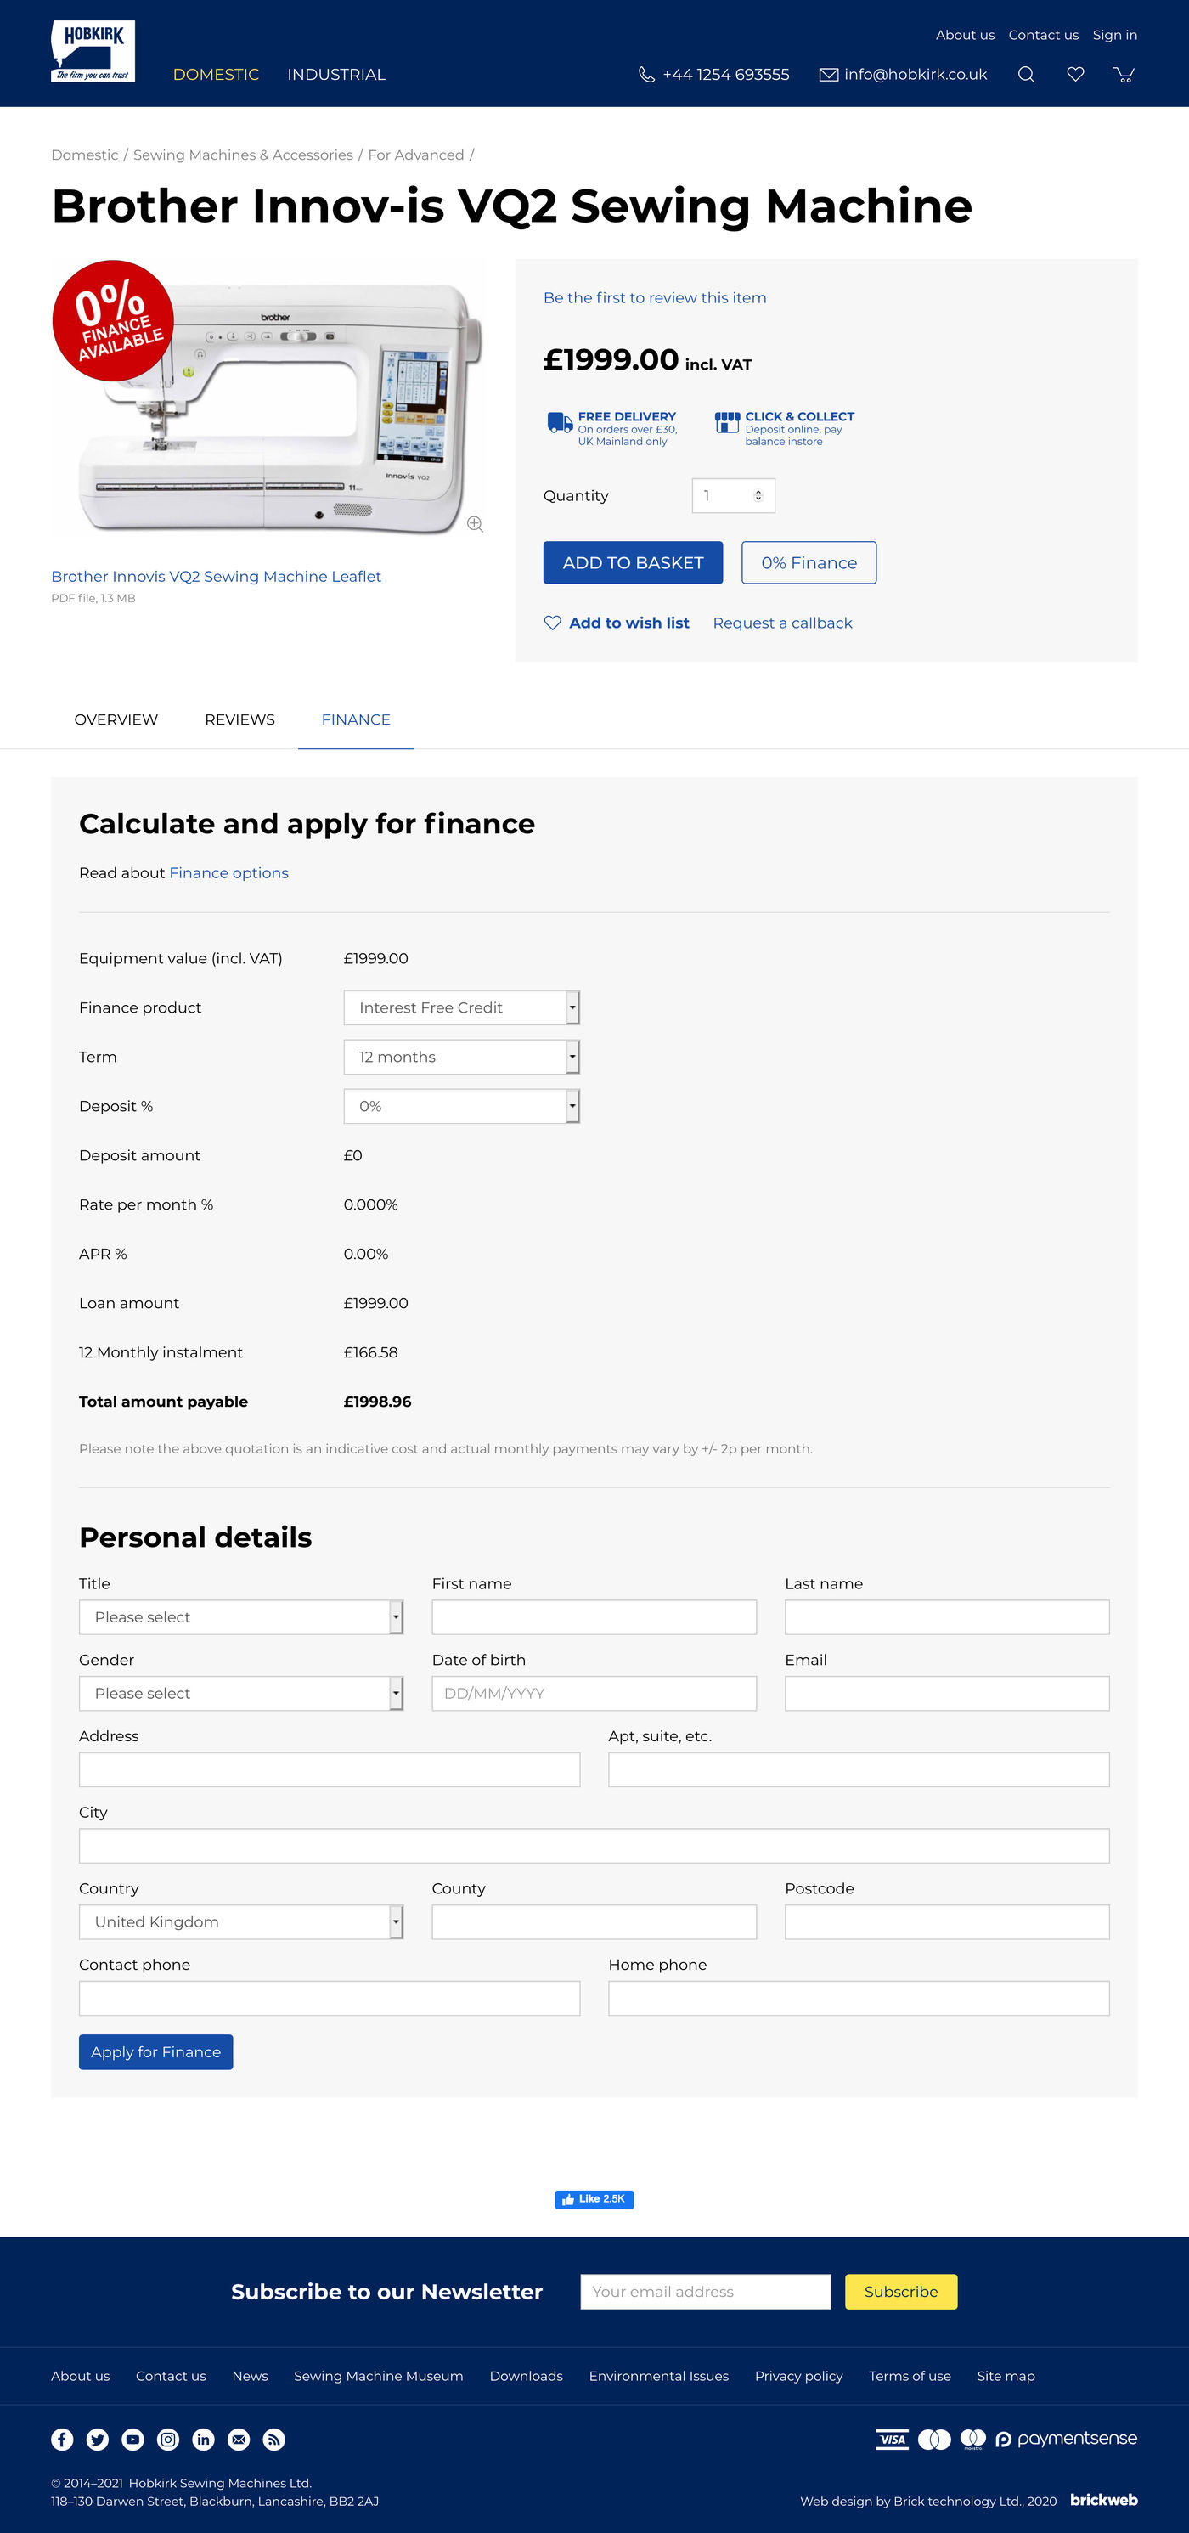Click the Add to Basket button

coord(633,562)
